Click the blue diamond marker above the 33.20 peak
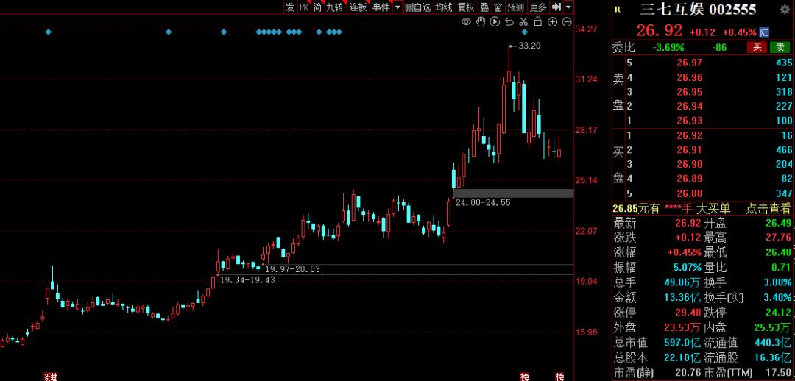 tap(524, 32)
